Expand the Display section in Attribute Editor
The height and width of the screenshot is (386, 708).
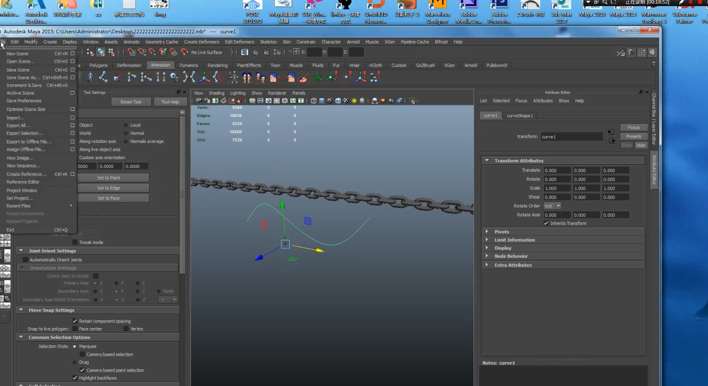[487, 248]
